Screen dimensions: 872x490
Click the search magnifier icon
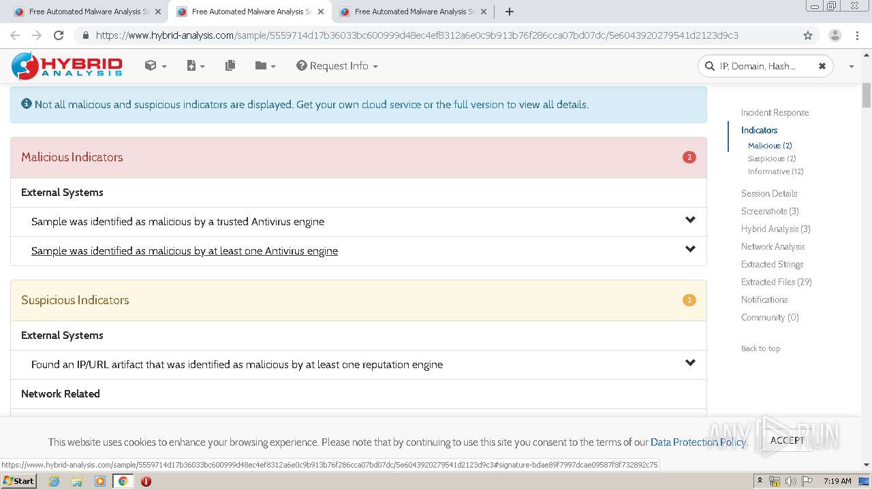click(x=711, y=66)
